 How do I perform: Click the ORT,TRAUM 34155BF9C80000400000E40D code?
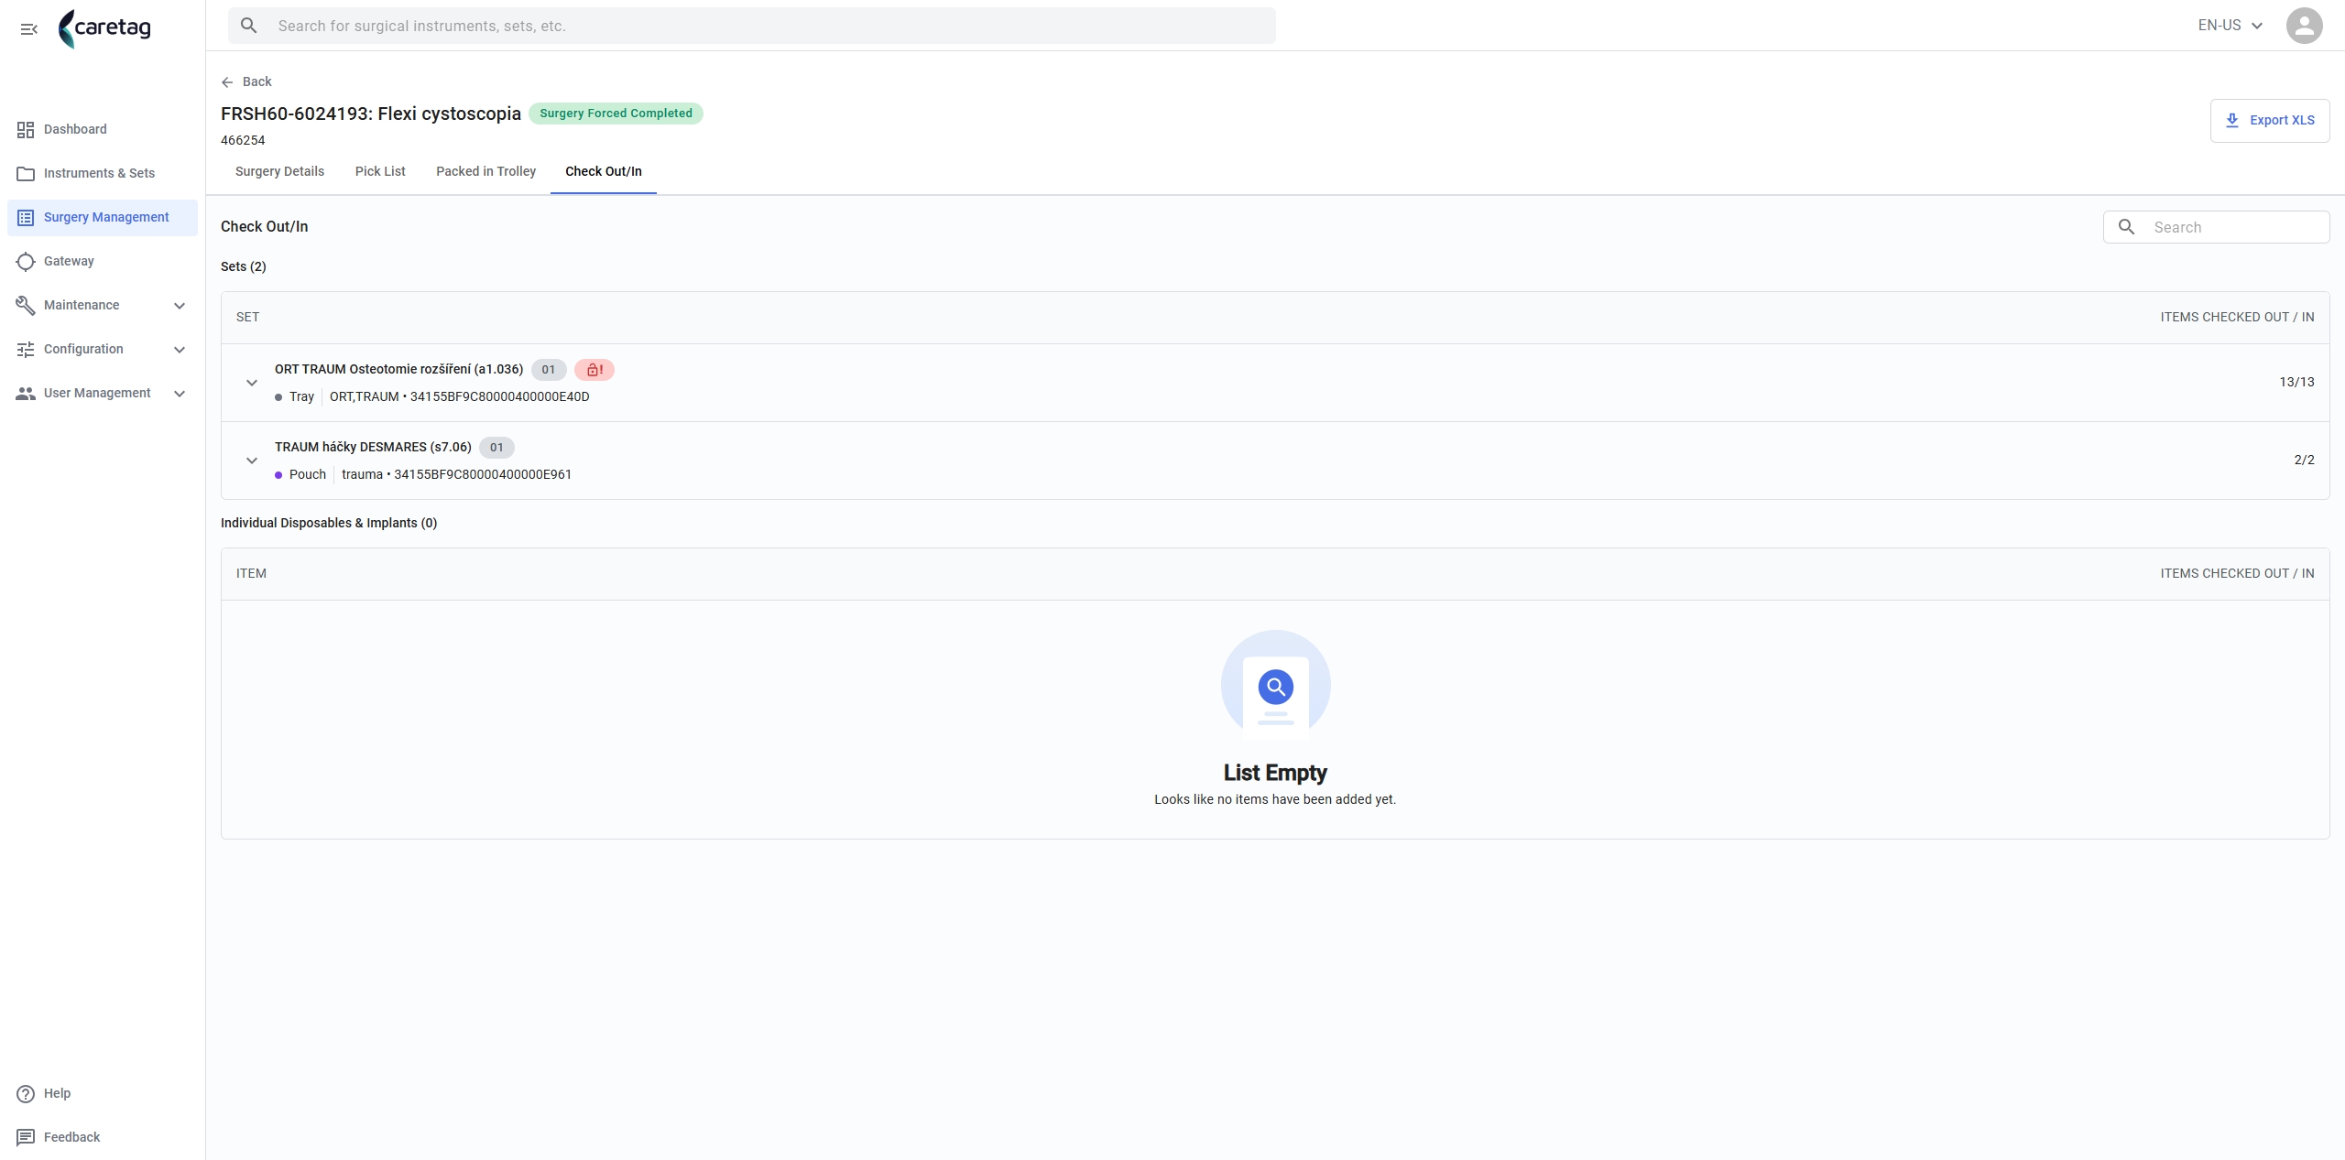459,396
